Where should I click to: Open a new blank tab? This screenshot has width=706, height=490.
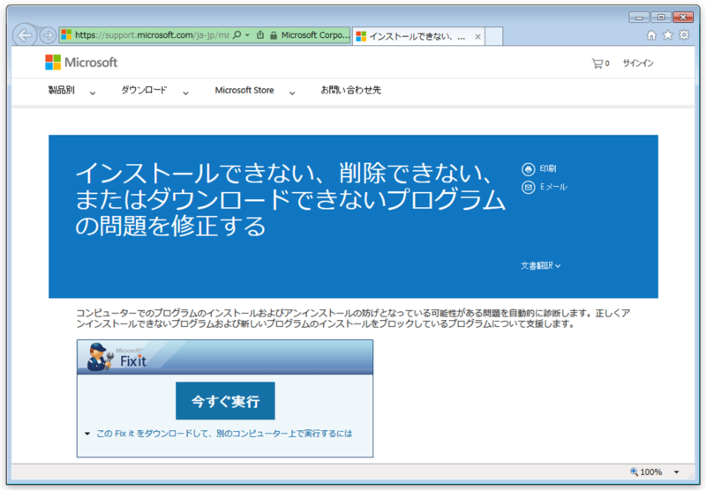(x=493, y=37)
